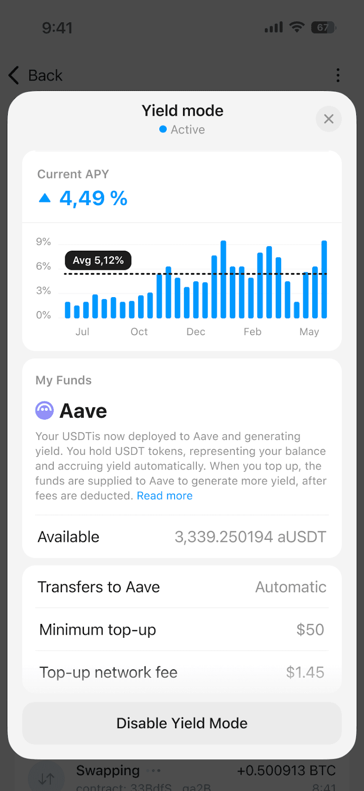The width and height of the screenshot is (364, 791).
Task: Tap the swap arrows transaction icon
Action: point(46,779)
